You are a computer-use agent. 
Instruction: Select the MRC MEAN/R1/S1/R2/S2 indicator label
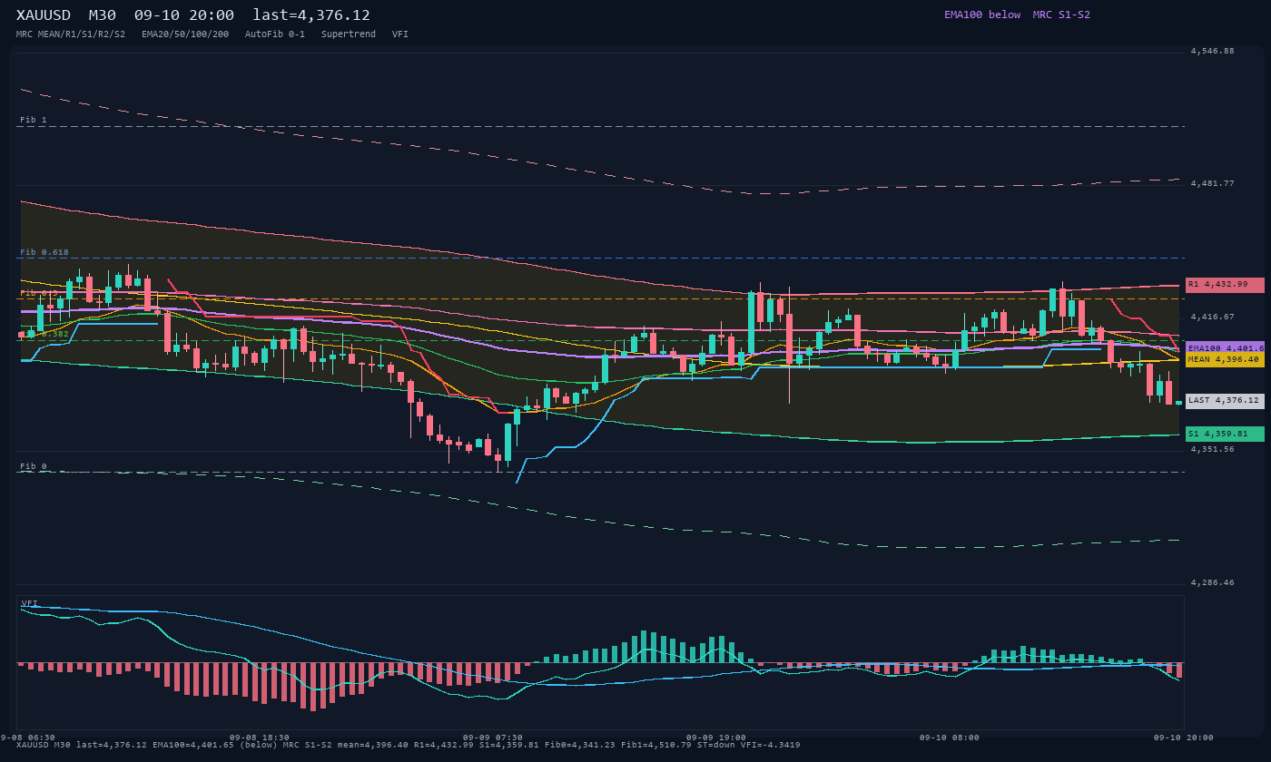(71, 34)
